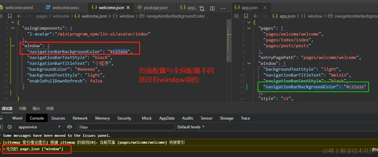Open the appservice context dropdown
378x157 pixels.
[x=39, y=127]
